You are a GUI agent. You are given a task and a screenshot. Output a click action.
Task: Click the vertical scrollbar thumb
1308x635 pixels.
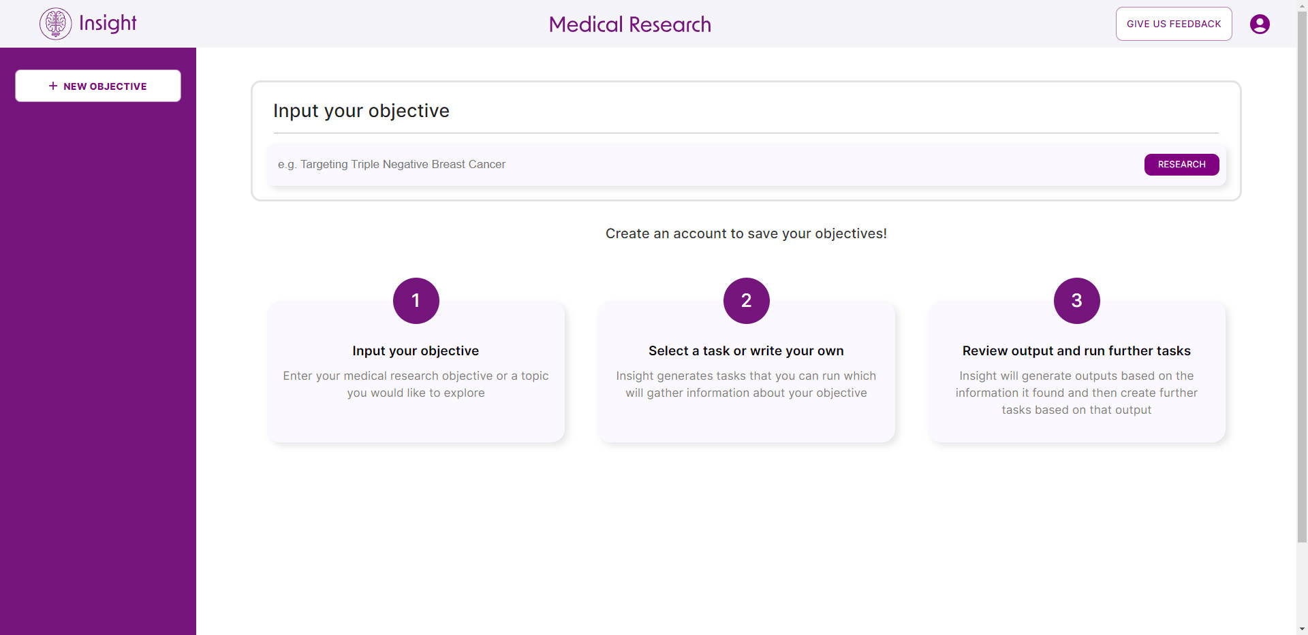pos(1302,272)
